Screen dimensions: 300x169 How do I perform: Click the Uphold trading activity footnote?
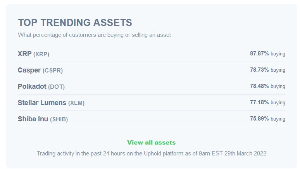click(x=151, y=153)
